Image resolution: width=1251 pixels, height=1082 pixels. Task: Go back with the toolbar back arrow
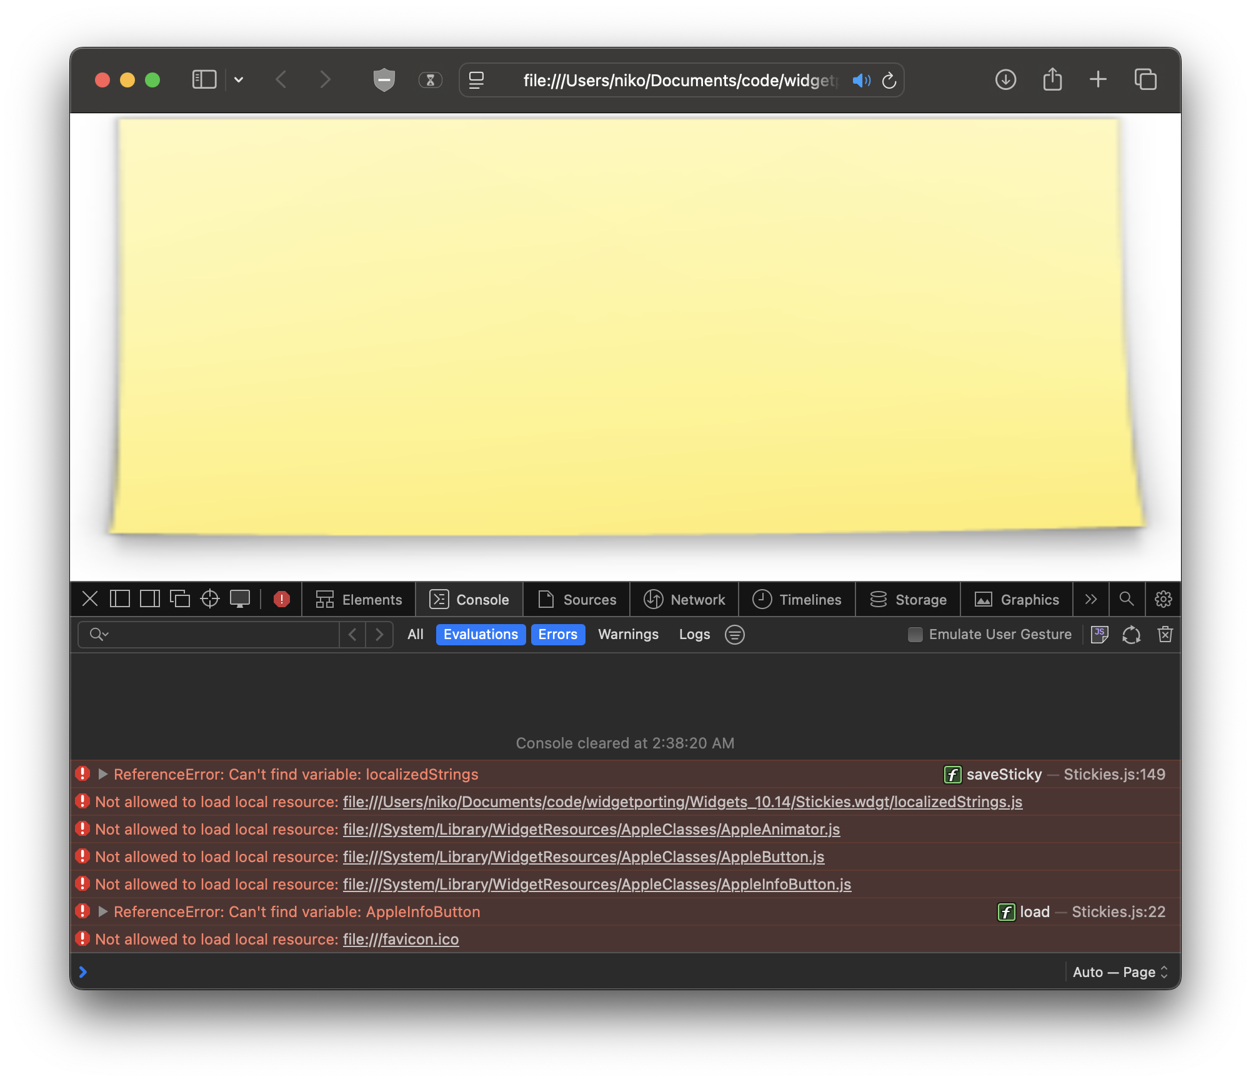coord(282,80)
